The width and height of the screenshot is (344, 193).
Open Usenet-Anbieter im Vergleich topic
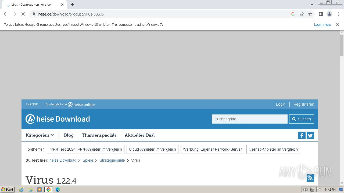(x=273, y=149)
